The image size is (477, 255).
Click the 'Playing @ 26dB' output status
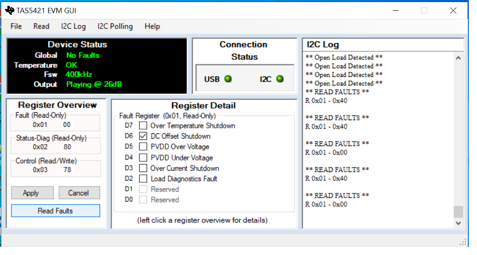(x=94, y=84)
